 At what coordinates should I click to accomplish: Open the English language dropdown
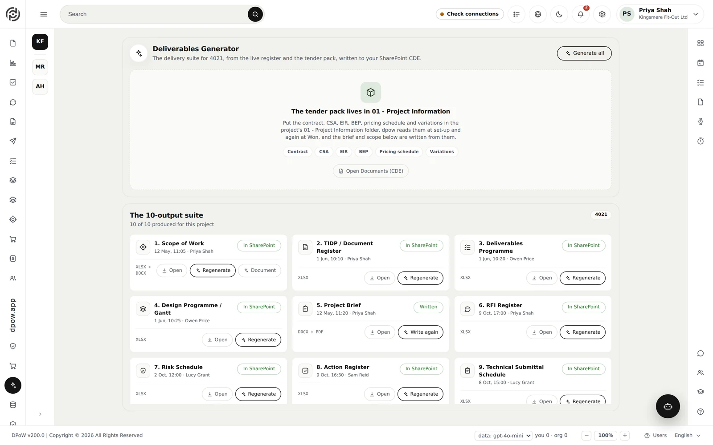coord(687,436)
